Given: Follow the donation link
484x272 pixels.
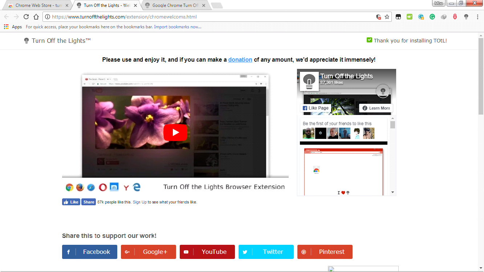Looking at the screenshot, I should point(240,59).
